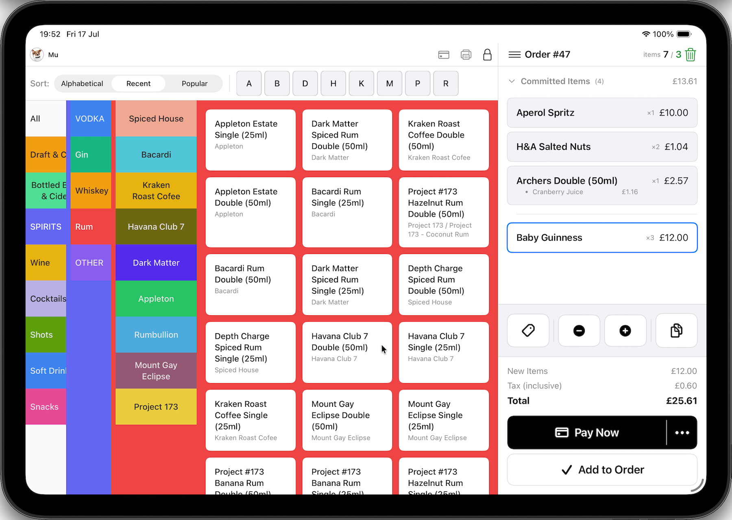Viewport: 732px width, 520px height.
Task: Click Pay Now button
Action: (x=587, y=433)
